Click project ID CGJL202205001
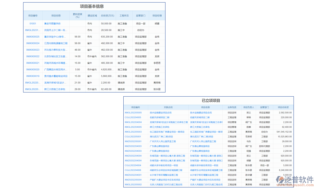Viewport: 317px width, 190px height. pyautogui.click(x=133, y=136)
